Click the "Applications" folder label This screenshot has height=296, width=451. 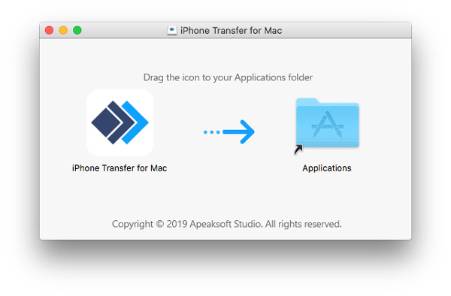point(327,168)
